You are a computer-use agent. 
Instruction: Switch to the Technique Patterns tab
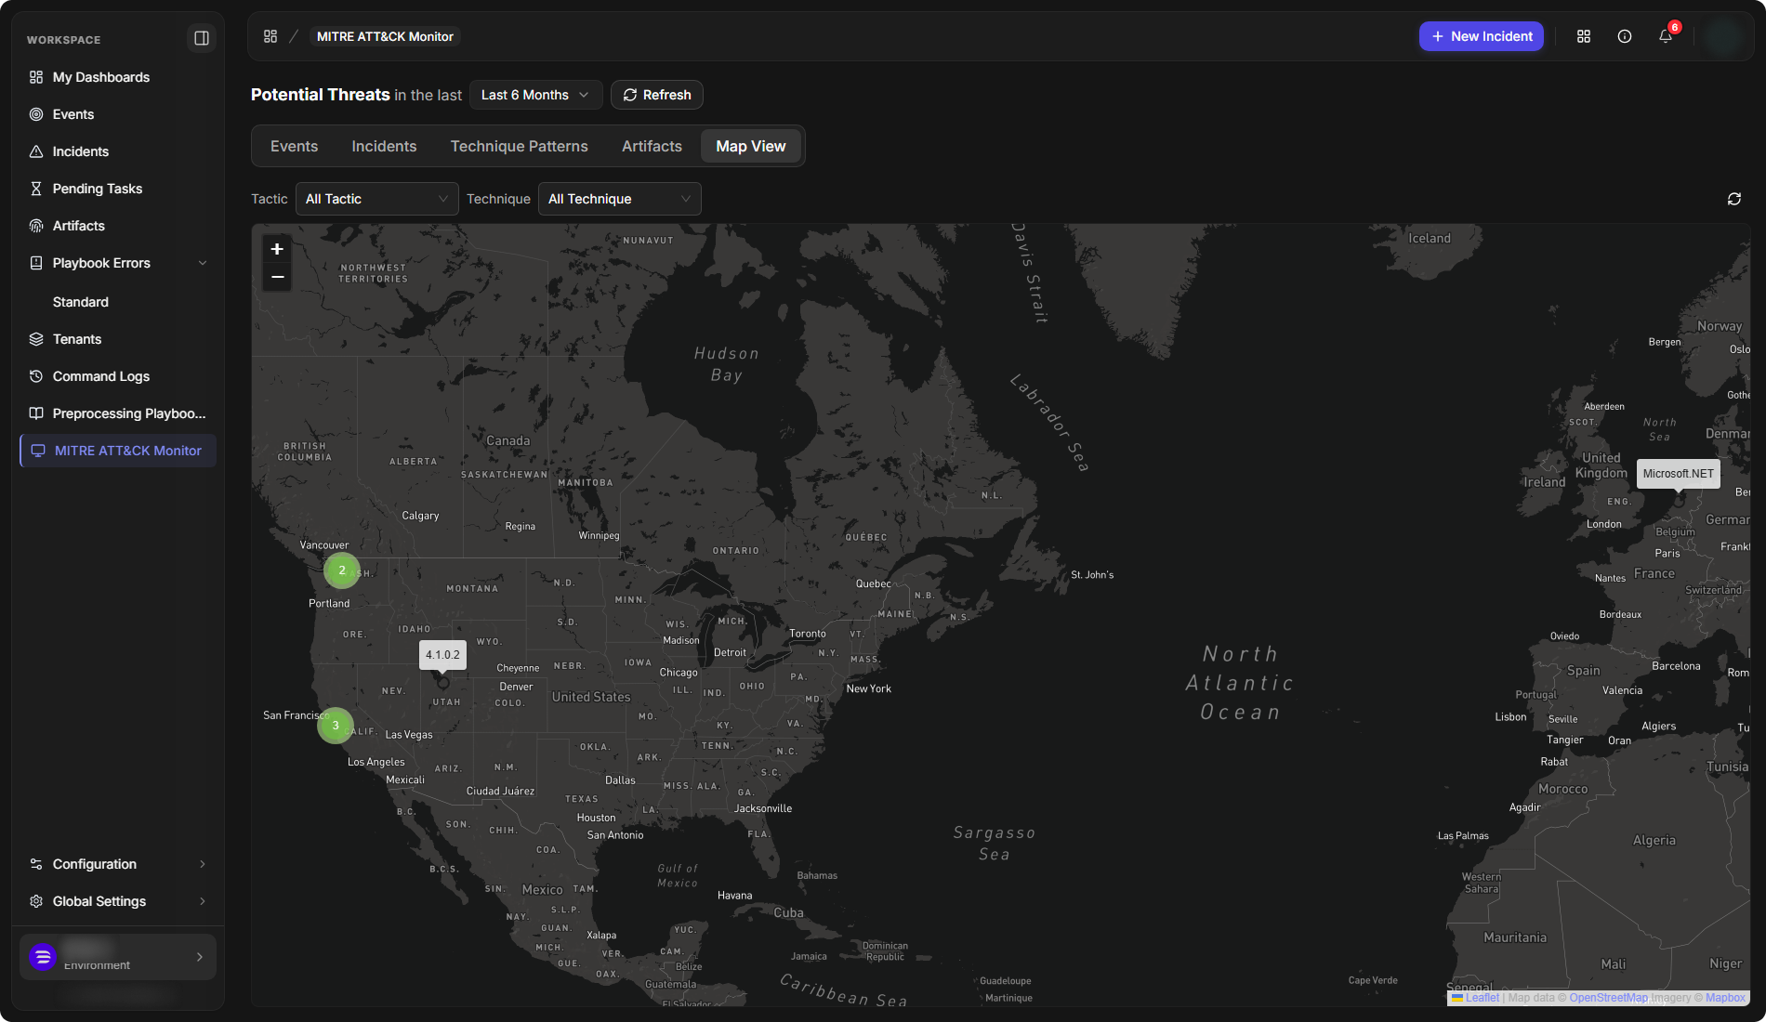(519, 146)
